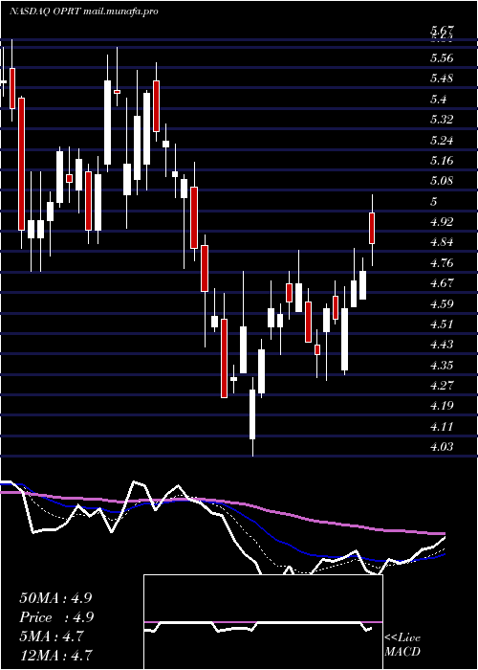Select the 4.67 price value
This screenshot has width=478, height=670.
pos(442,284)
